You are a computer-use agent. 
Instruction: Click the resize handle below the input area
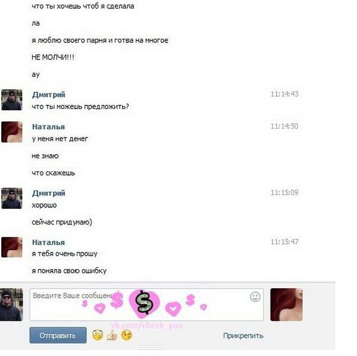pyautogui.click(x=151, y=348)
